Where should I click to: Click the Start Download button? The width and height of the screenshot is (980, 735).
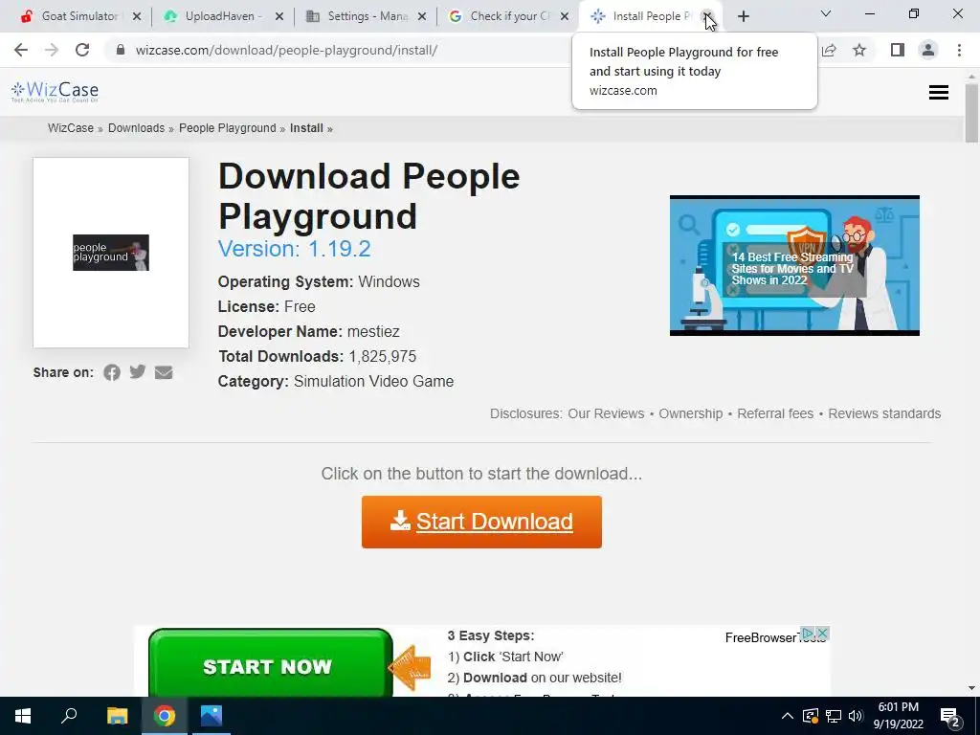coord(481,522)
